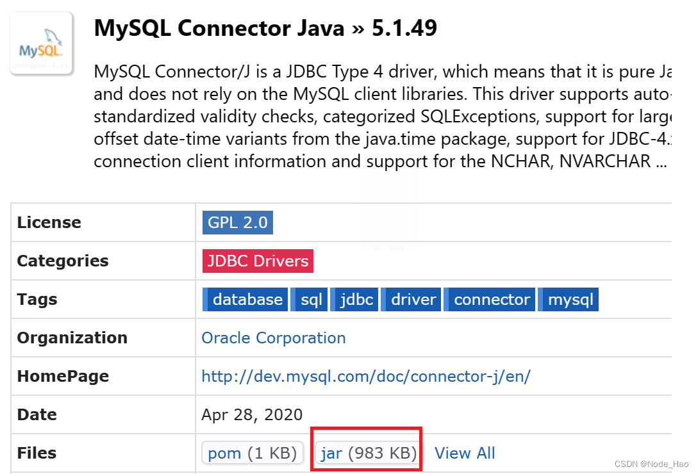Select the driver tag

pos(411,300)
